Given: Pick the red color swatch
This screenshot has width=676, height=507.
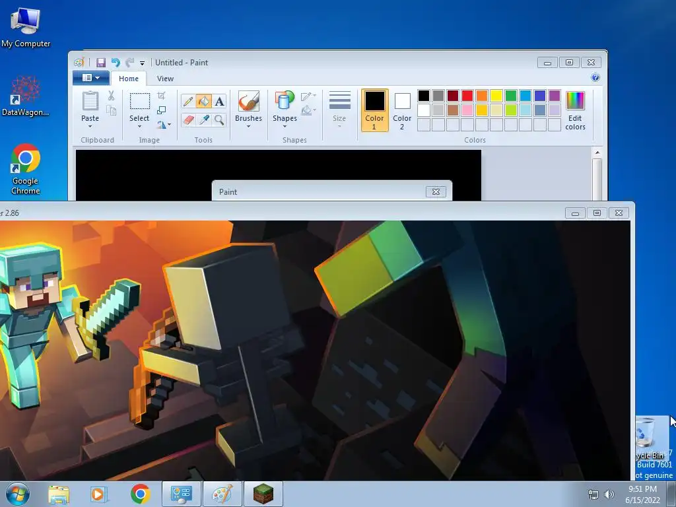Looking at the screenshot, I should point(467,96).
